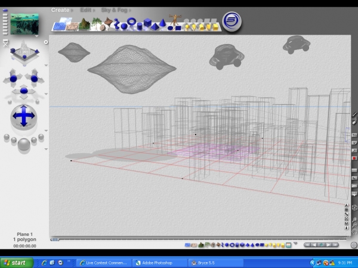Create a water plane
The height and width of the screenshot is (268, 358).
pos(59,26)
